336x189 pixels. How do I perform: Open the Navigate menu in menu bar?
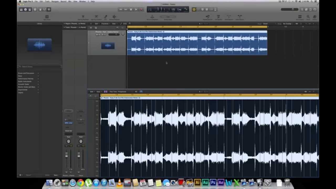(x=55, y=1)
